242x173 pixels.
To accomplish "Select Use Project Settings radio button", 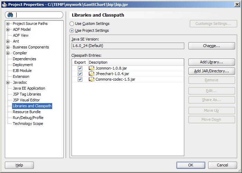I will click(72, 30).
